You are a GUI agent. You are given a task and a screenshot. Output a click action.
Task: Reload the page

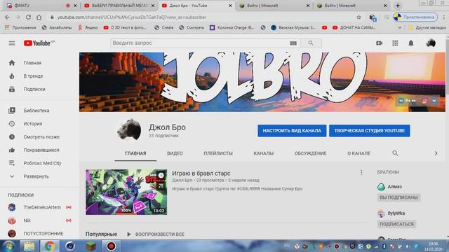point(28,17)
